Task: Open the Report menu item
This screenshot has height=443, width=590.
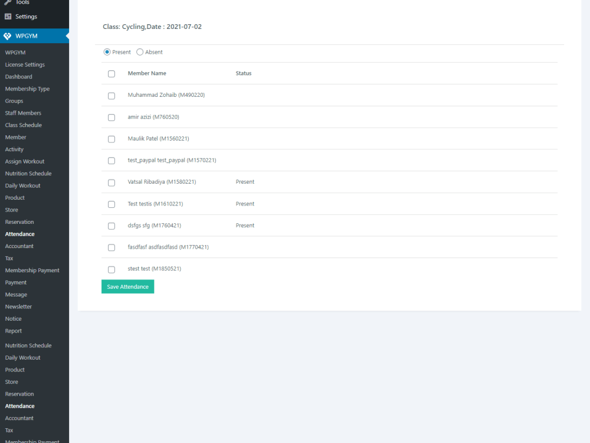Action: point(13,331)
